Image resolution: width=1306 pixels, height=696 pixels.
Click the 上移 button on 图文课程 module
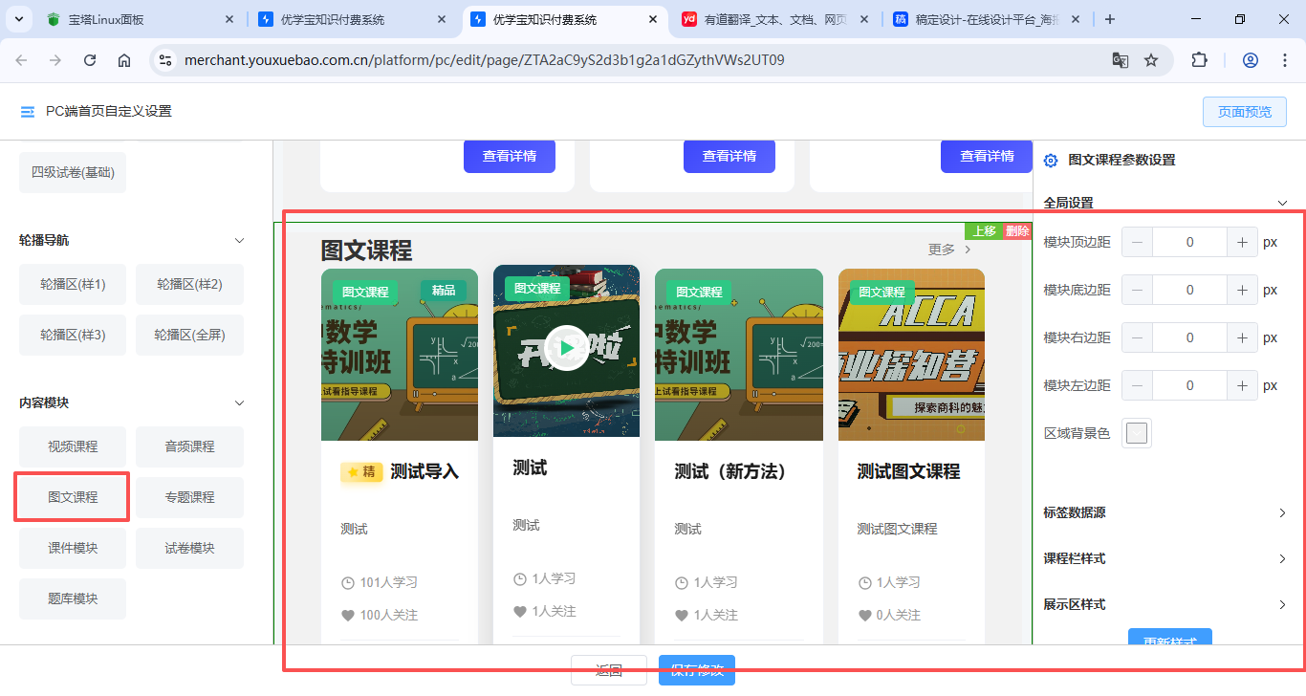point(984,231)
